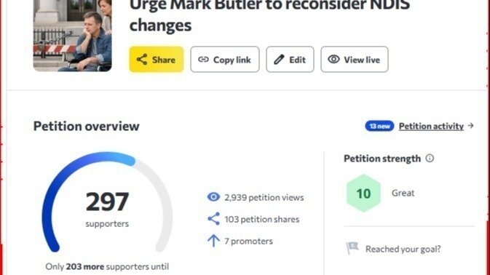Click the share icon beside petition shares
490x275 pixels.
[x=213, y=219]
